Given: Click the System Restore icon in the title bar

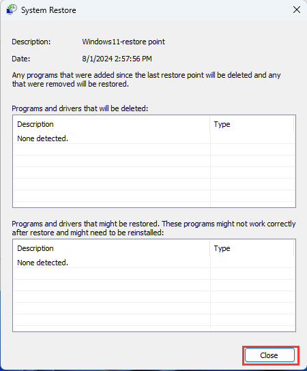Looking at the screenshot, I should point(12,10).
